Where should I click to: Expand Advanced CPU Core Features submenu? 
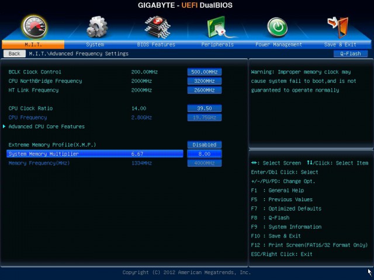click(47, 127)
